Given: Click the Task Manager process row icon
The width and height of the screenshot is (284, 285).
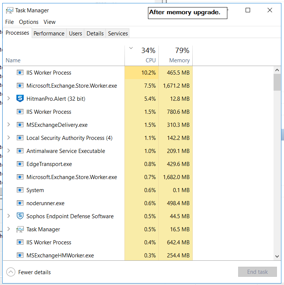Looking at the screenshot, I should point(20,229).
